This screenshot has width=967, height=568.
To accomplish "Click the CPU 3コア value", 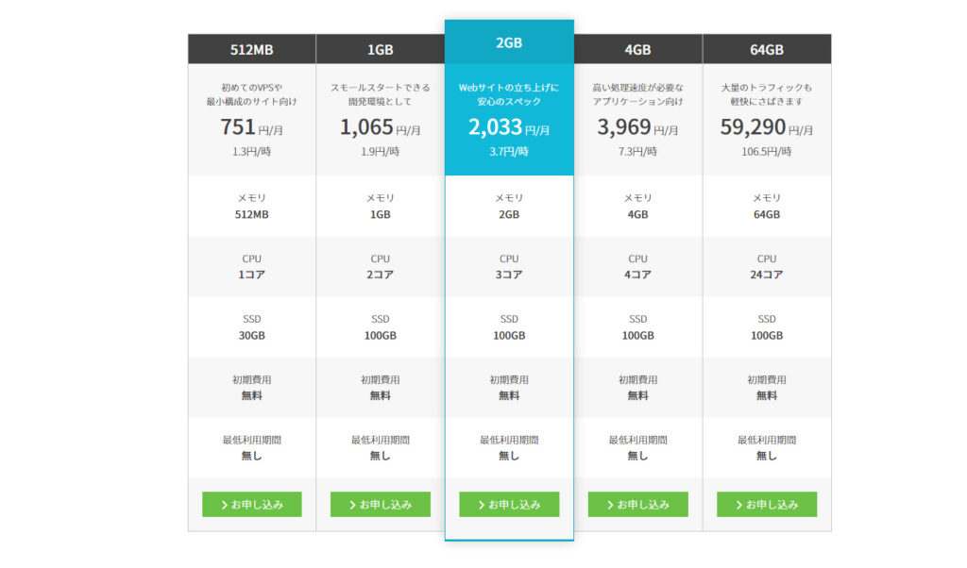I will [509, 275].
